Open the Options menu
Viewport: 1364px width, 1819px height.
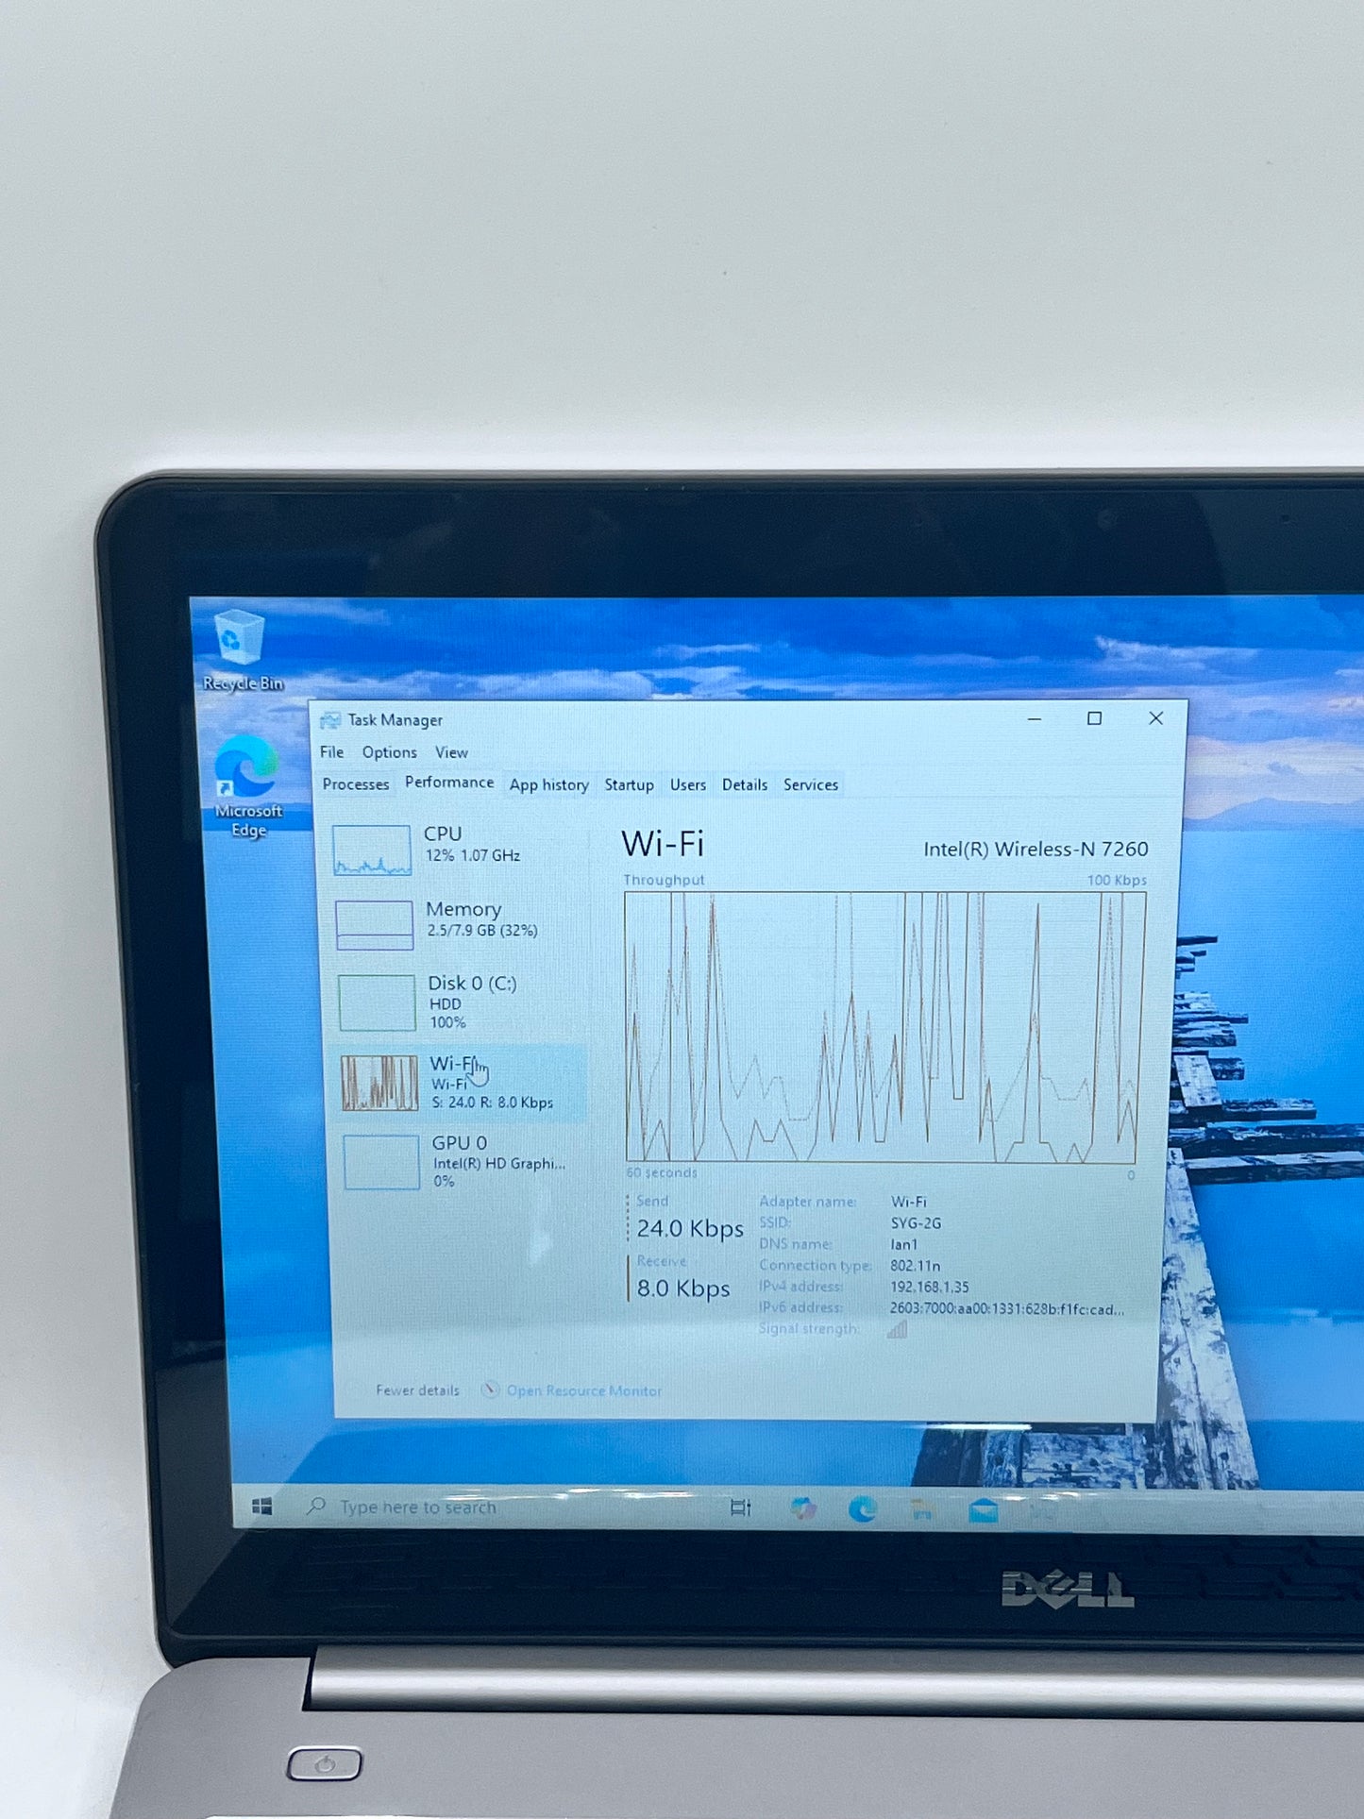(x=389, y=752)
